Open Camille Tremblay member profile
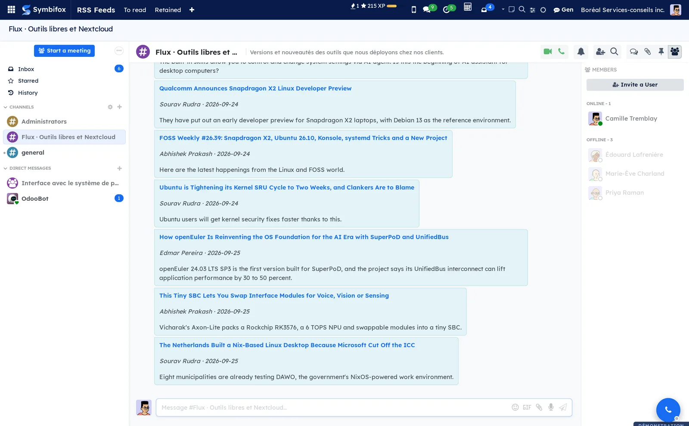Image resolution: width=689 pixels, height=426 pixels. 635,118
